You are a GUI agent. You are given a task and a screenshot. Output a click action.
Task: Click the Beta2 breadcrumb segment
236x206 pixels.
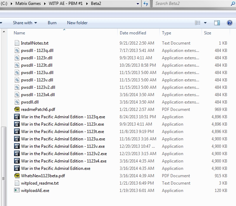tap(96, 3)
